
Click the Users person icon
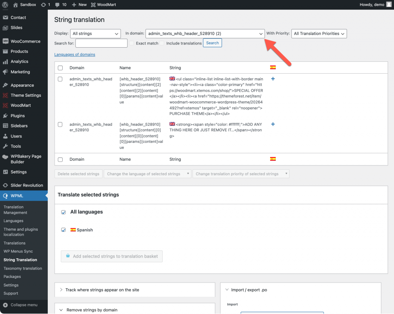(x=5, y=136)
